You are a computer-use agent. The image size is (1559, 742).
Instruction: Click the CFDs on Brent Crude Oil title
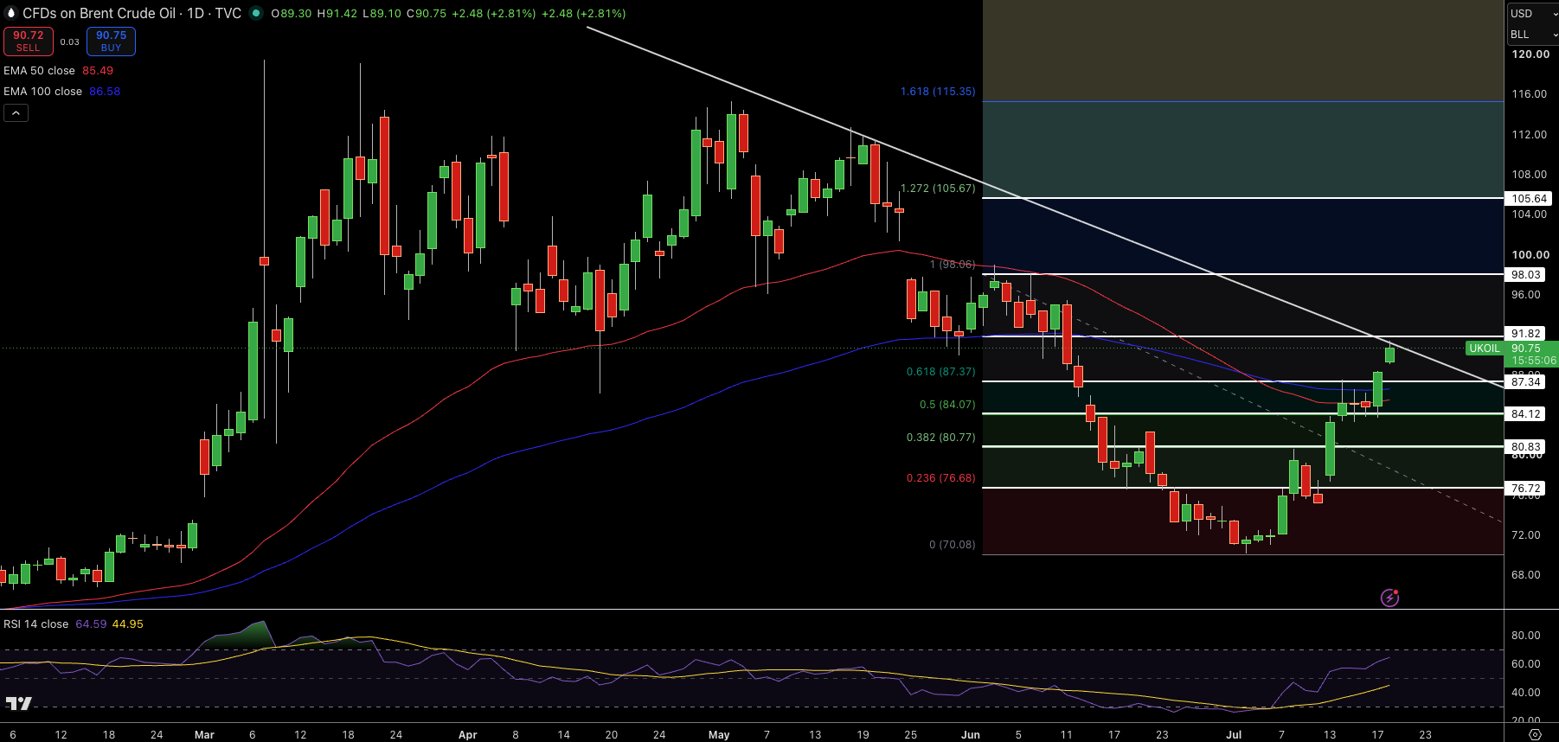click(99, 13)
